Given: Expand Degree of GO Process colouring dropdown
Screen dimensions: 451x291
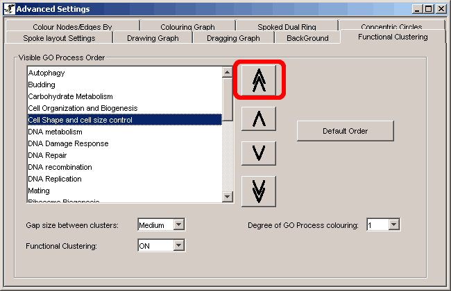Looking at the screenshot, I should pyautogui.click(x=394, y=224).
